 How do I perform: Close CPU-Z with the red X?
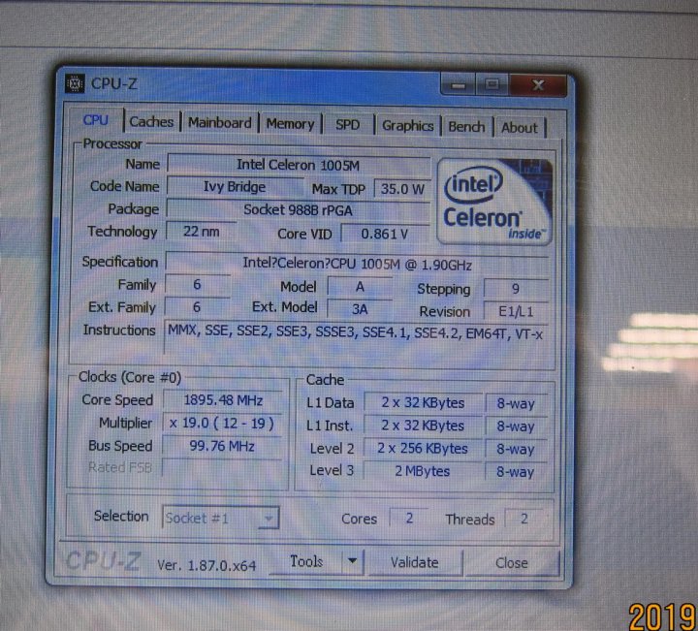click(x=538, y=85)
